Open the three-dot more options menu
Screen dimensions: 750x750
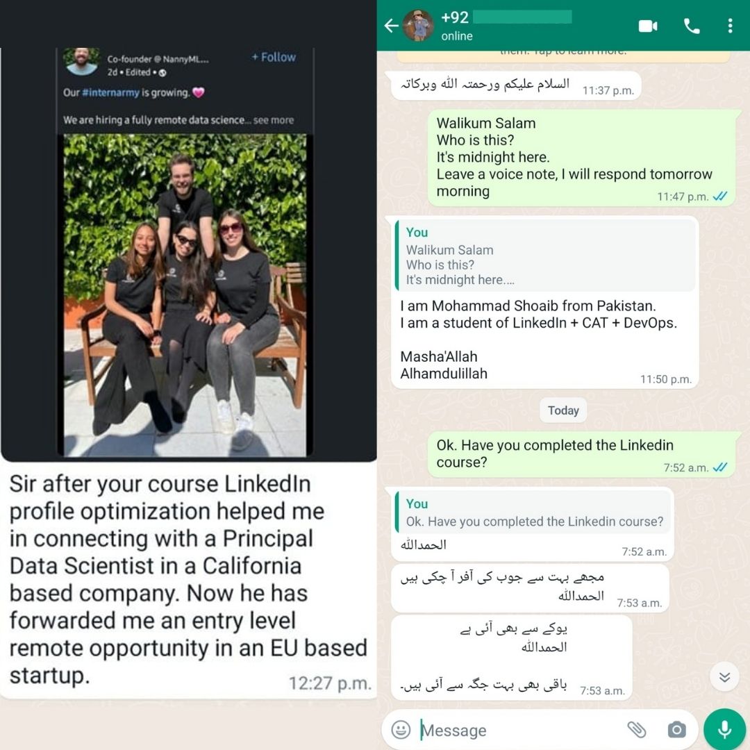point(730,26)
